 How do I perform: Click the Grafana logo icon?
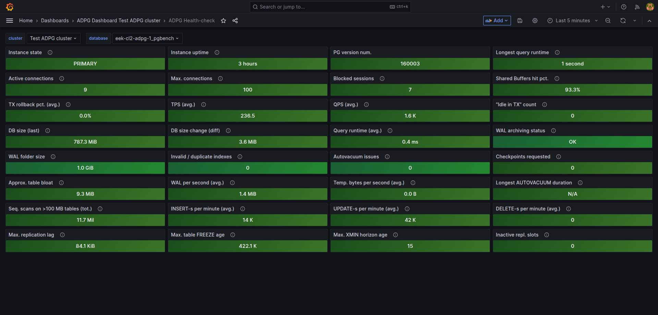coord(10,7)
